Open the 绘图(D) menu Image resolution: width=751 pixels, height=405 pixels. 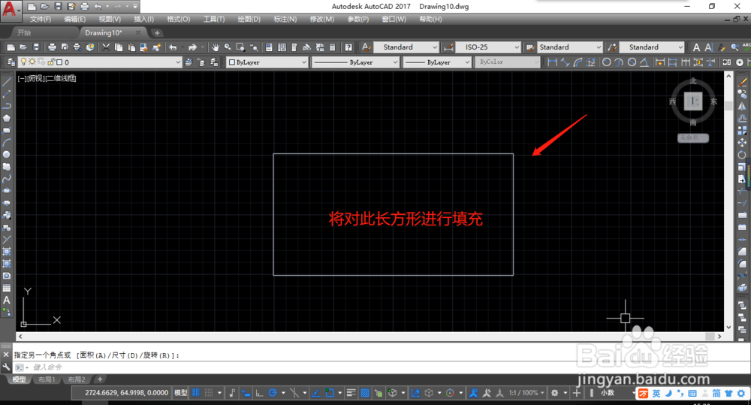click(x=249, y=20)
